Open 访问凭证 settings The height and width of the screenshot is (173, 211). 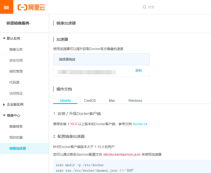click(16, 94)
